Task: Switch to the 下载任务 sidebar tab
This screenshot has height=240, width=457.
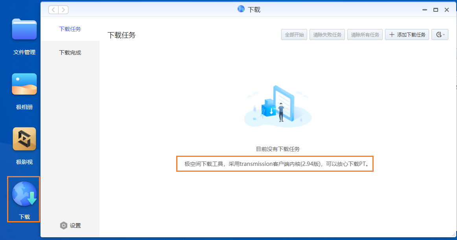Action: tap(70, 29)
